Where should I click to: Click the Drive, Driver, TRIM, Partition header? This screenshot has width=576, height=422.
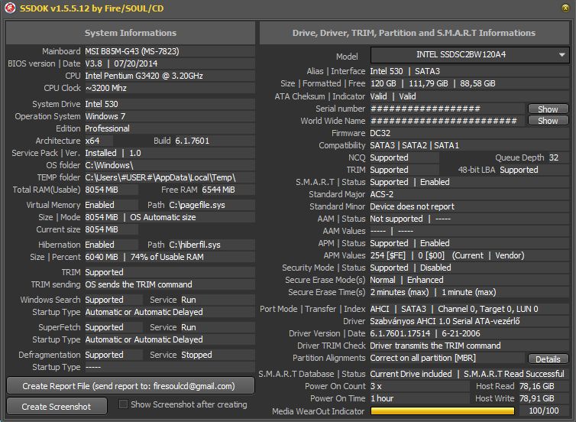point(414,33)
